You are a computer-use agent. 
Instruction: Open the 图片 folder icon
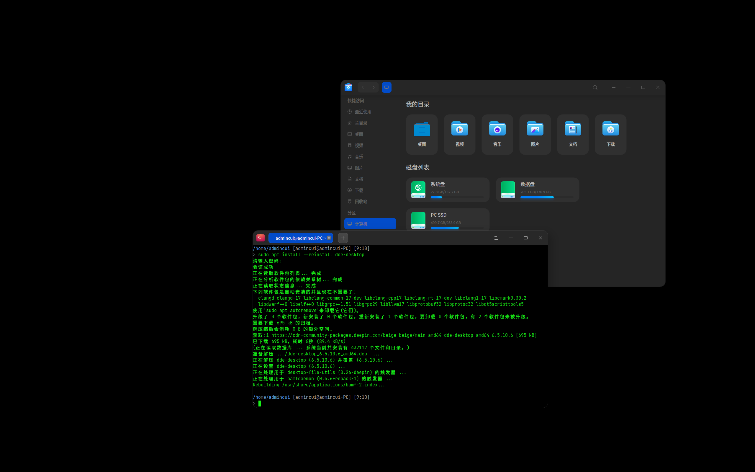tap(535, 134)
